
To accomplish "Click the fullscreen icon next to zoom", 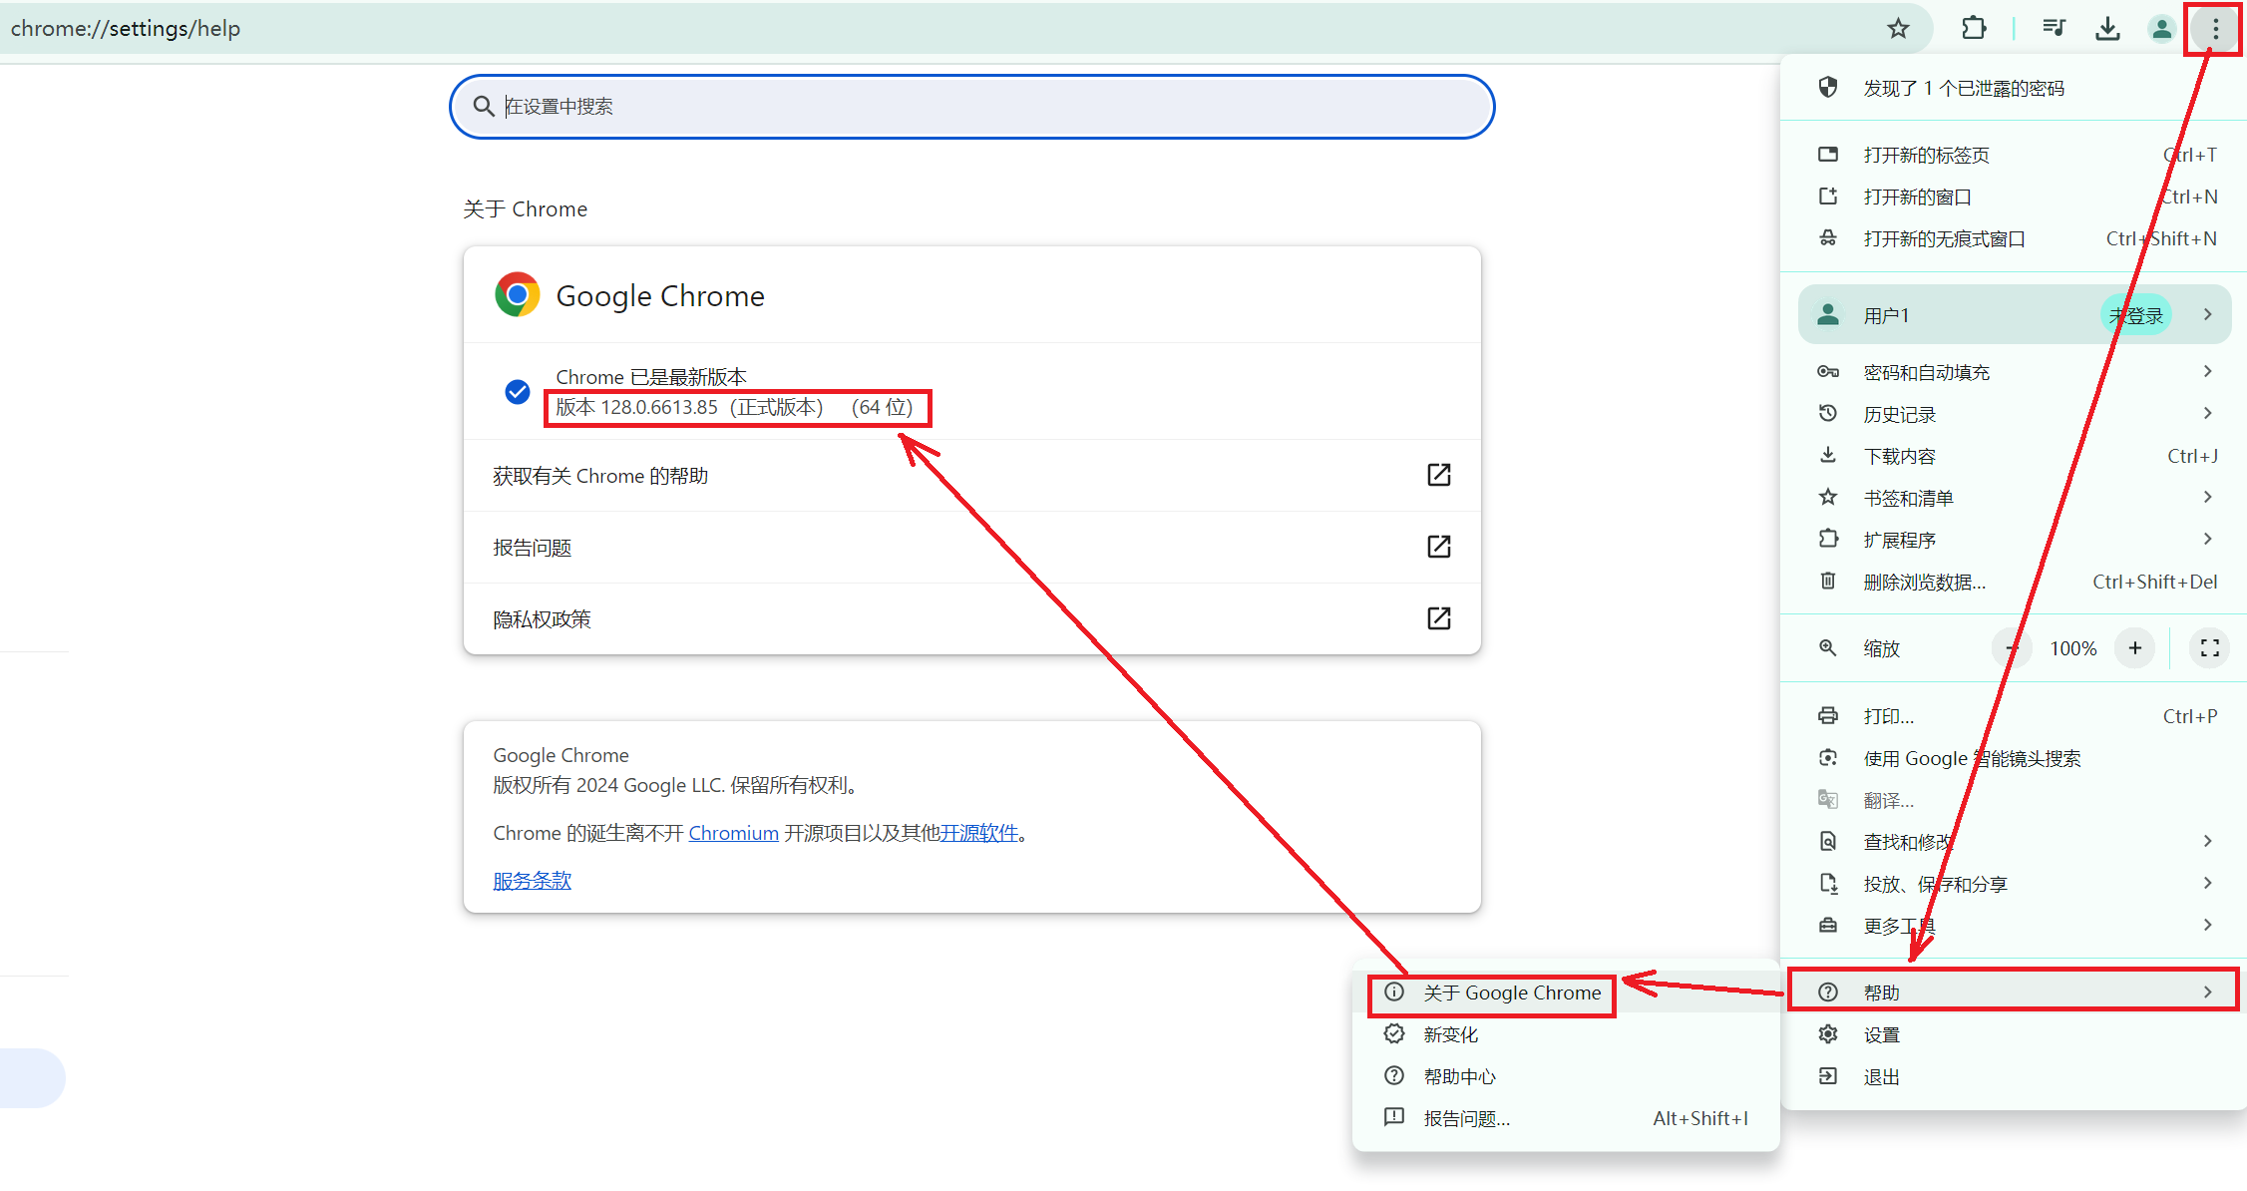I will 2209,648.
